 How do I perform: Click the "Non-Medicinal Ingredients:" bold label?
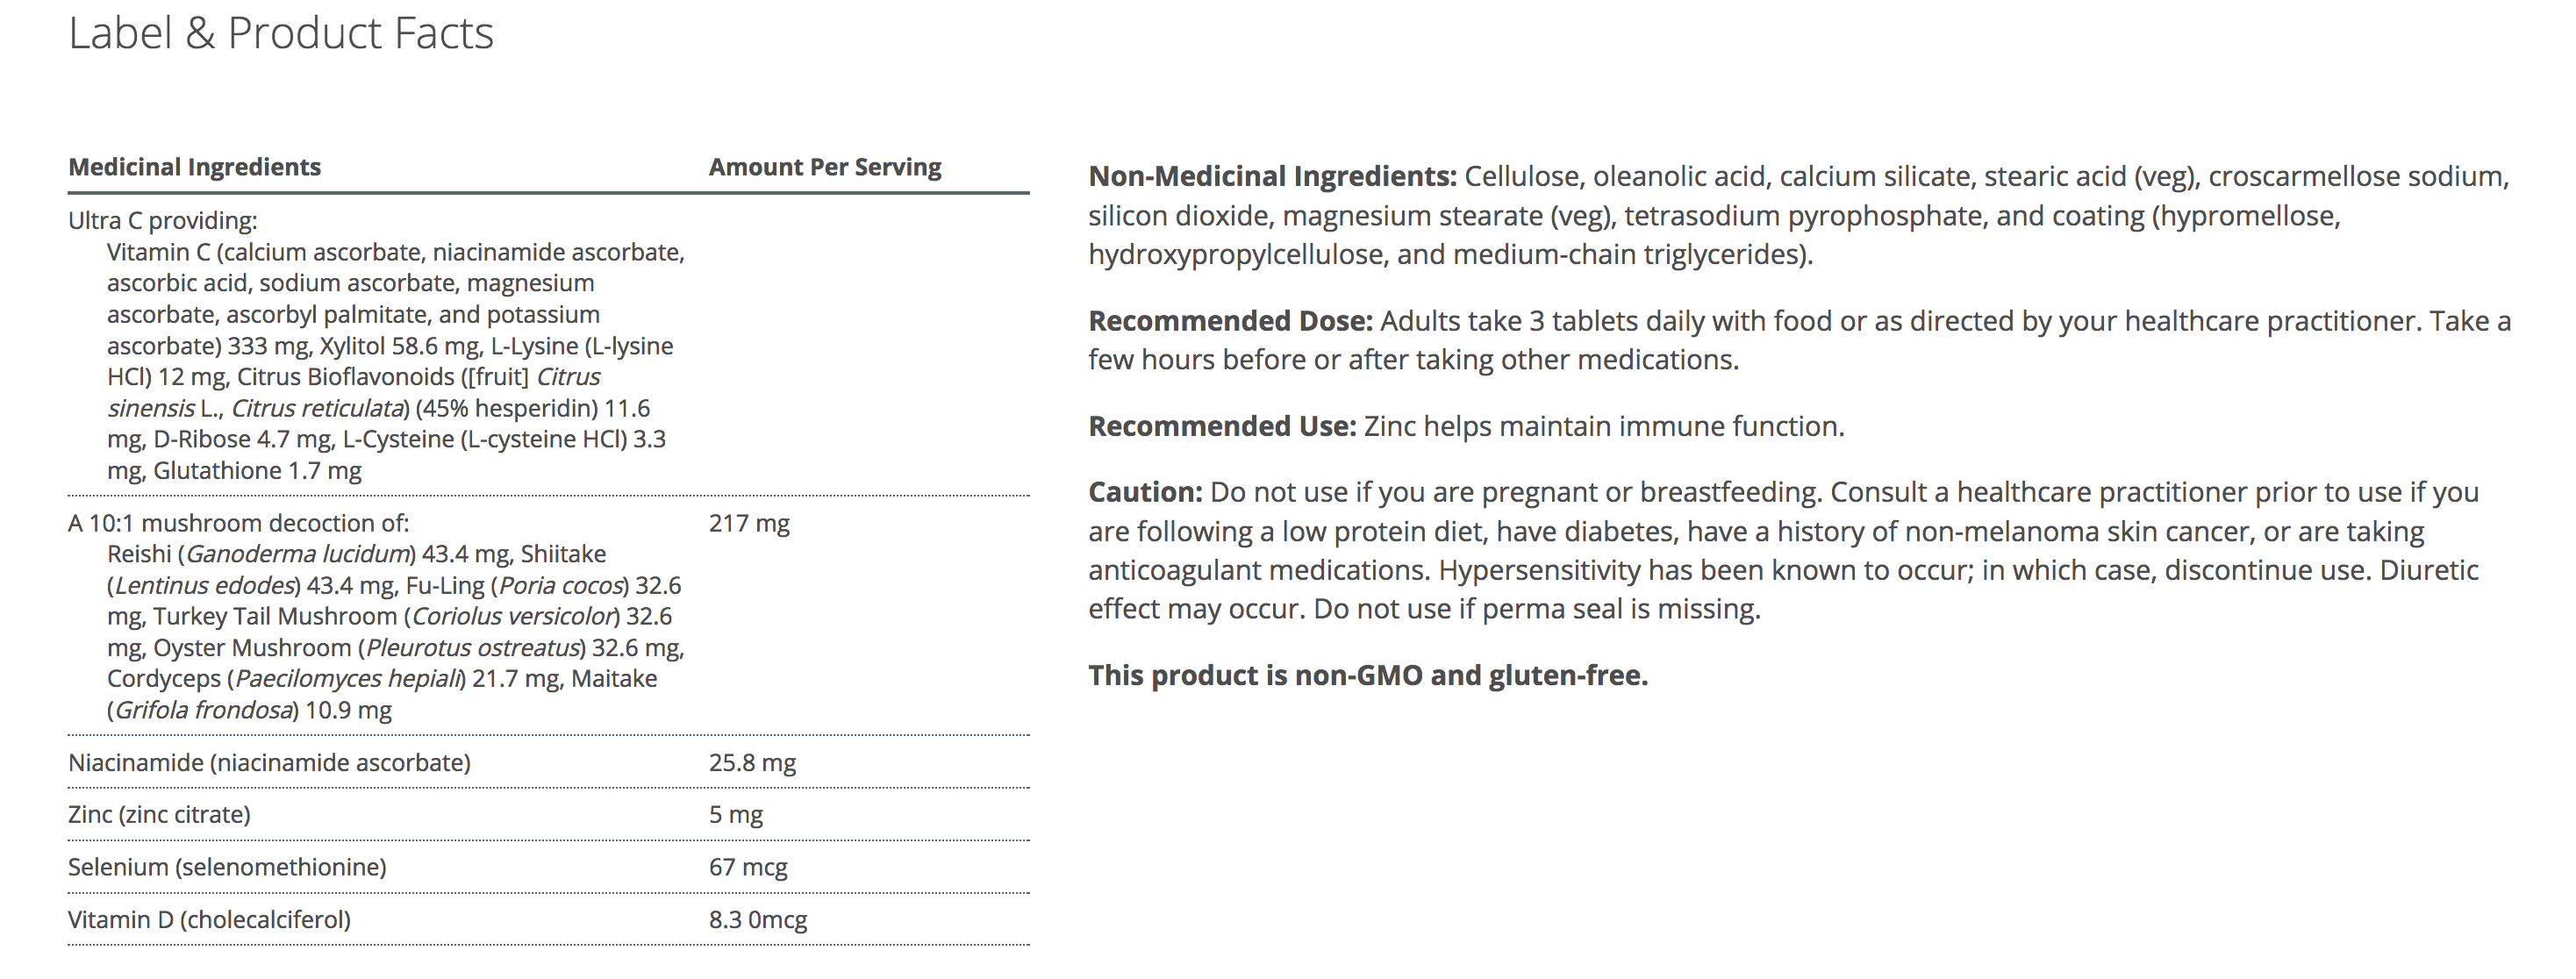click(x=1272, y=176)
